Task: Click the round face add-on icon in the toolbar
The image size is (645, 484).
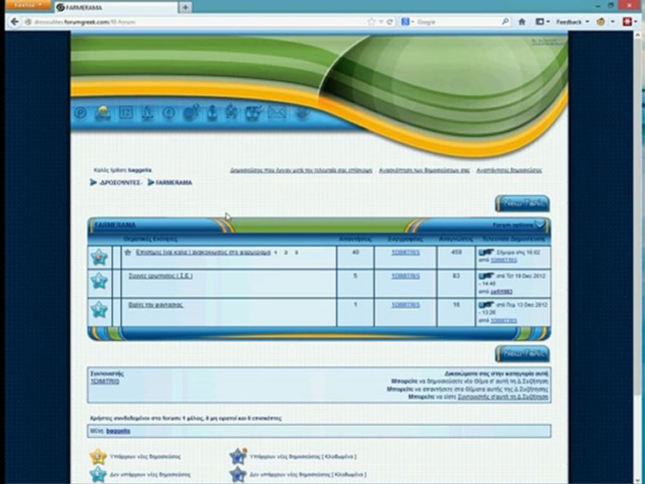Action: point(601,22)
